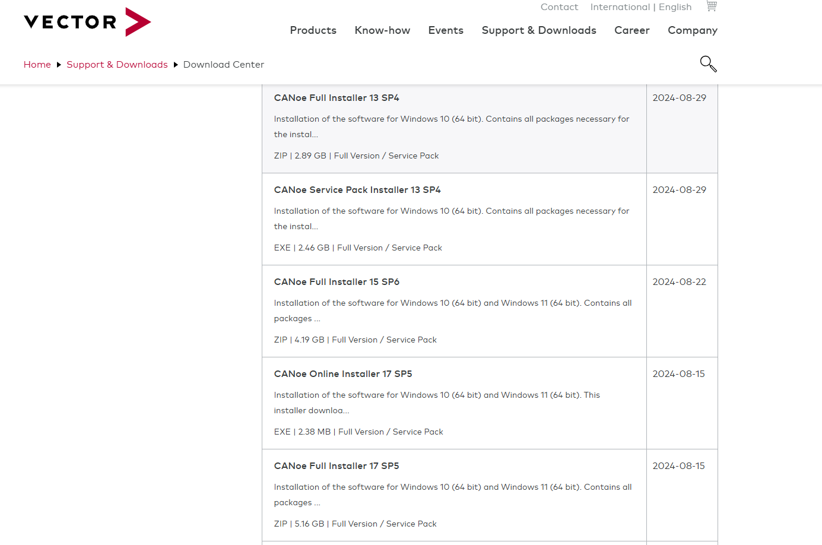Click the Vector logo

coord(87,22)
